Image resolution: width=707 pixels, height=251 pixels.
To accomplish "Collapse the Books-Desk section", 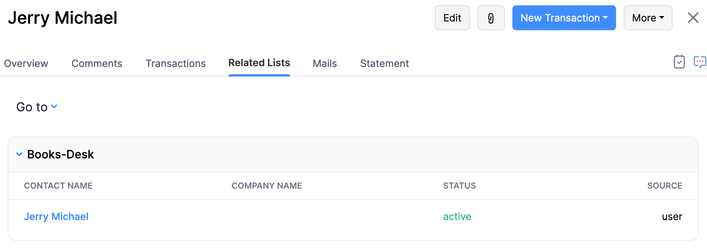I will click(19, 154).
